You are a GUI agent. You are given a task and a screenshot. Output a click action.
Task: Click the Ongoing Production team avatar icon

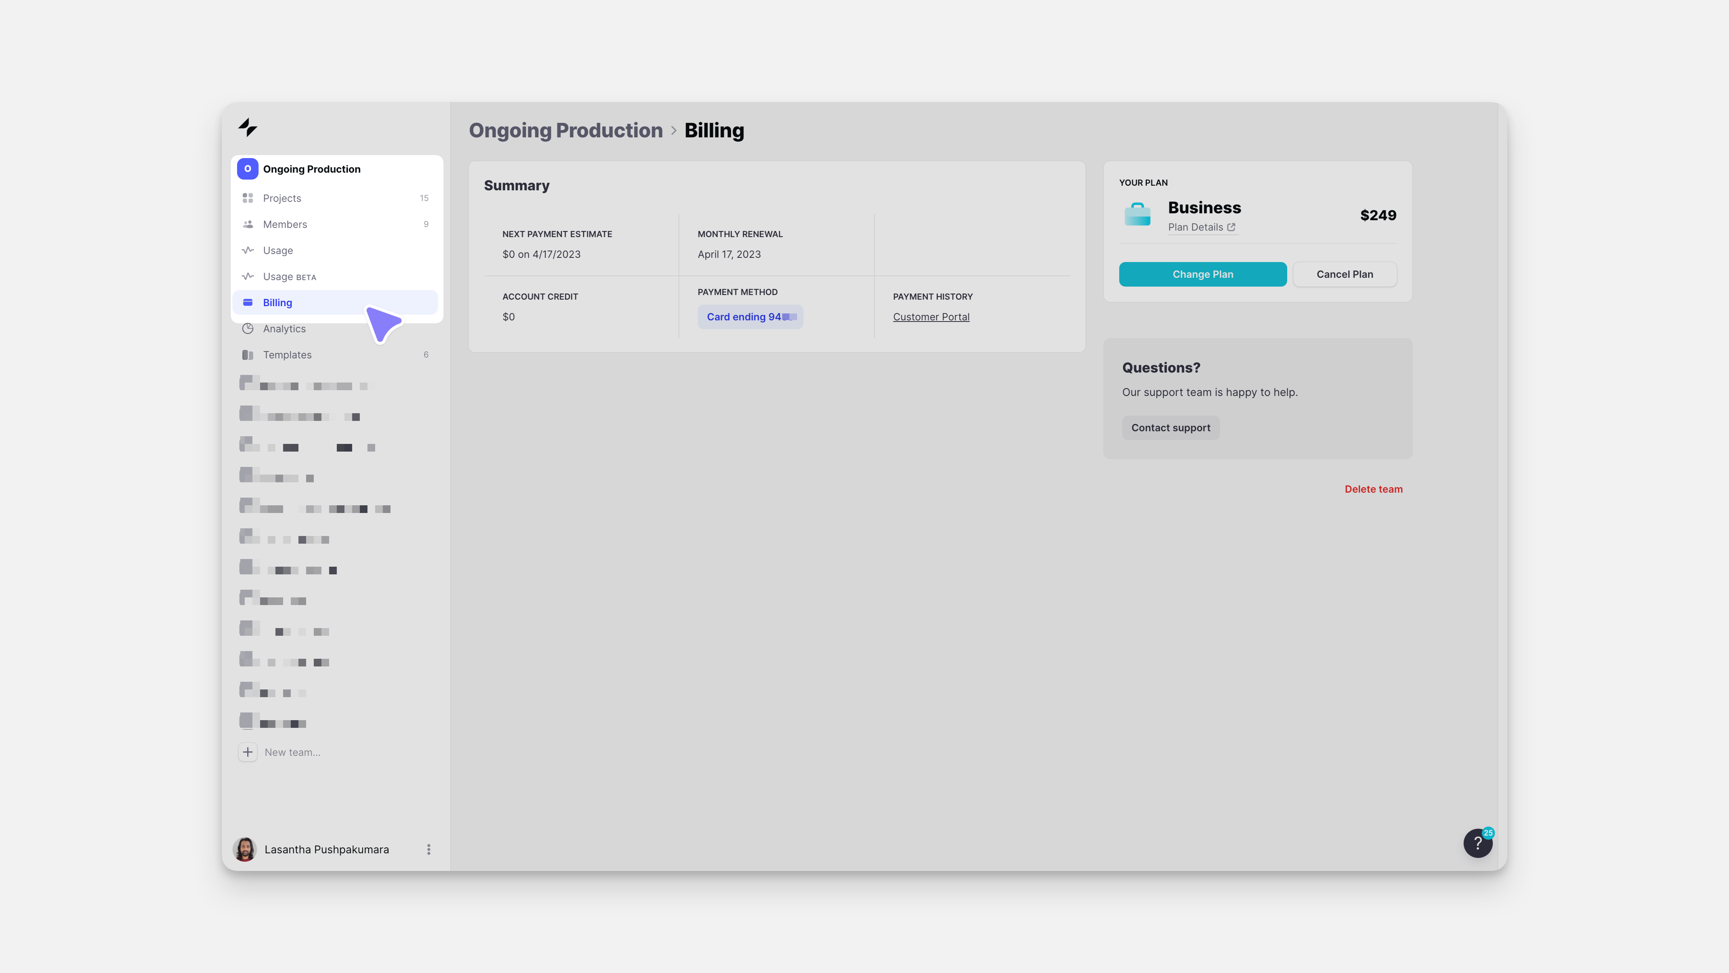click(x=248, y=169)
